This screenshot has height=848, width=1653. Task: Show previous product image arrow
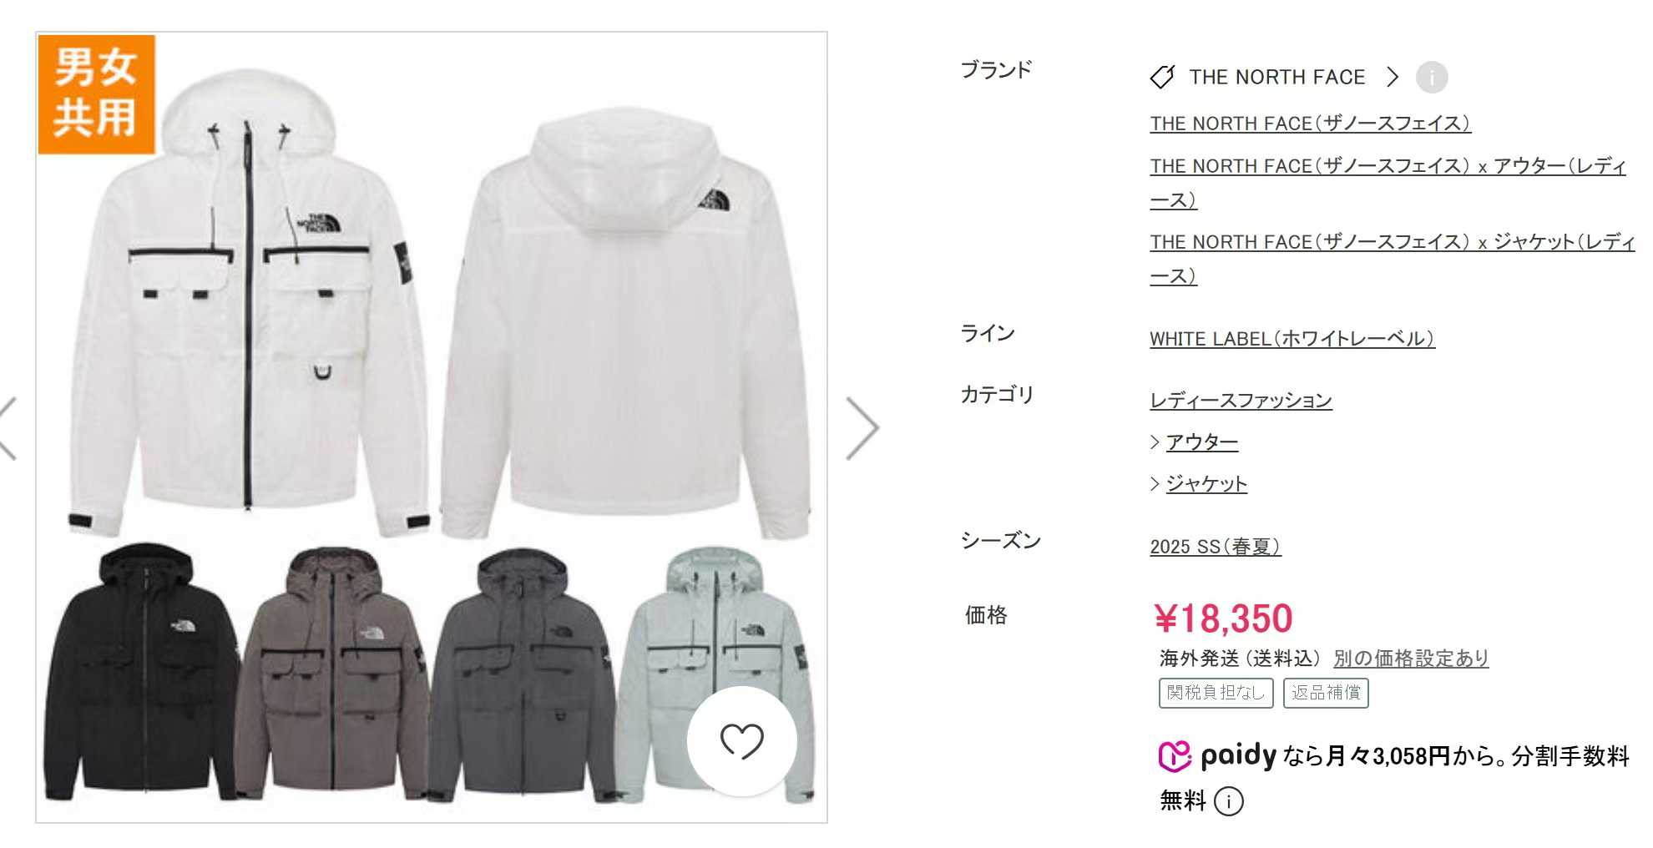click(x=8, y=428)
